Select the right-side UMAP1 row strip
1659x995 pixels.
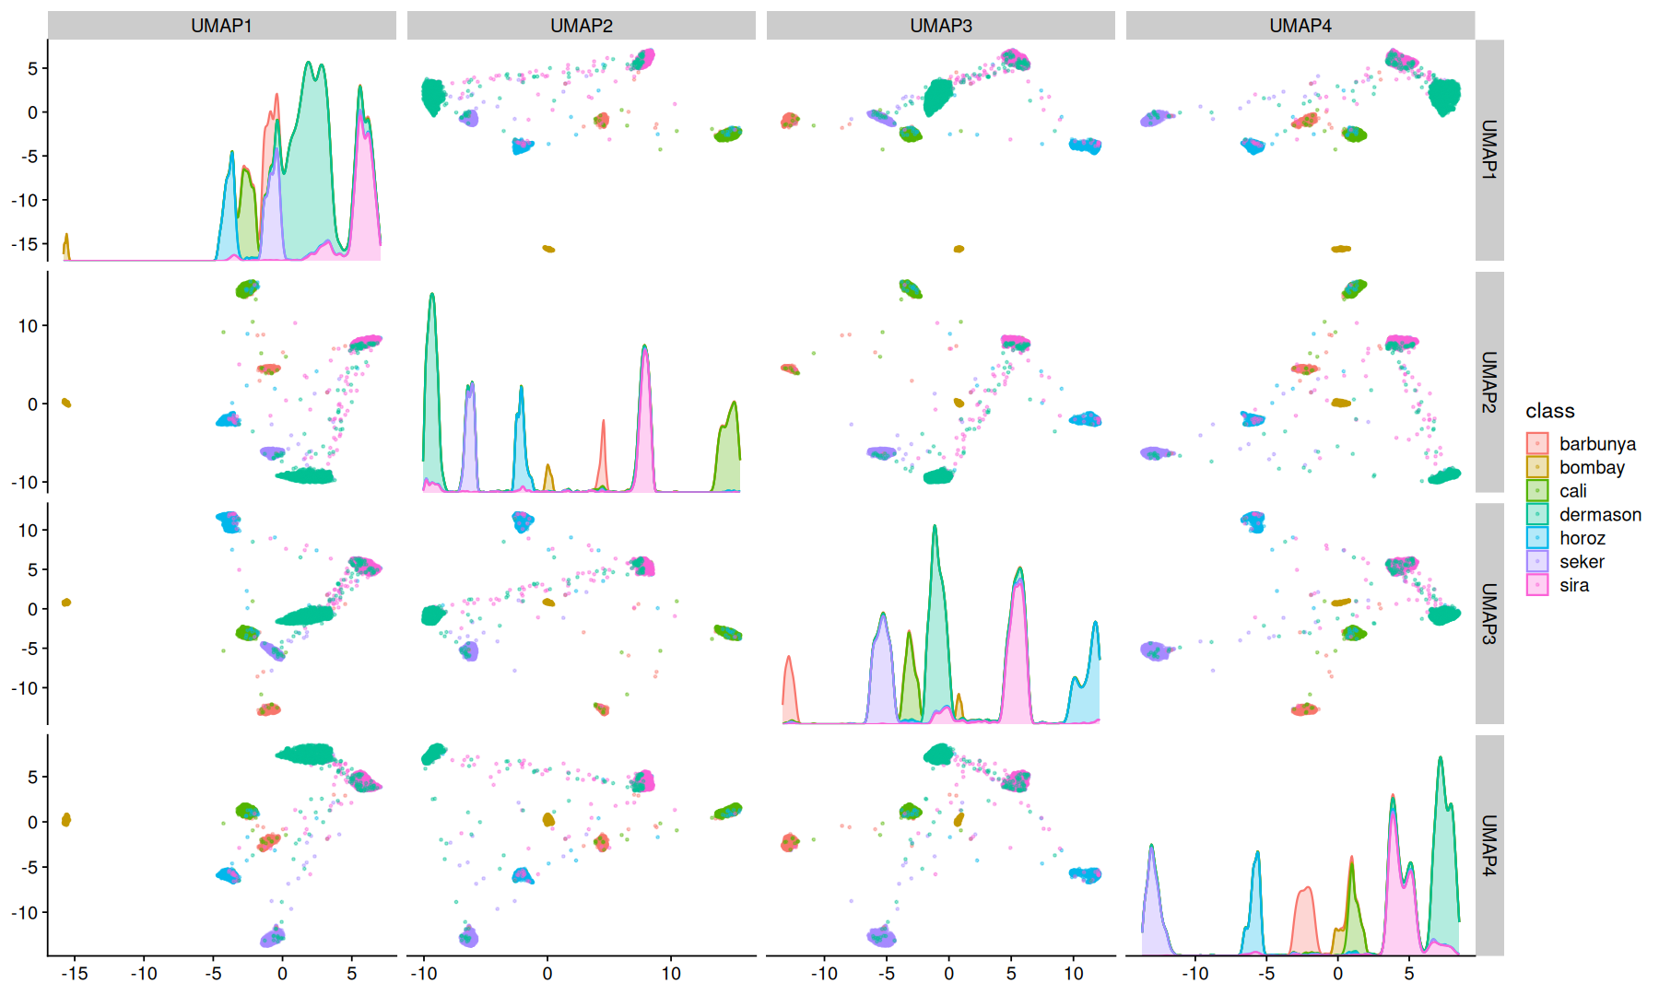coord(1489,150)
